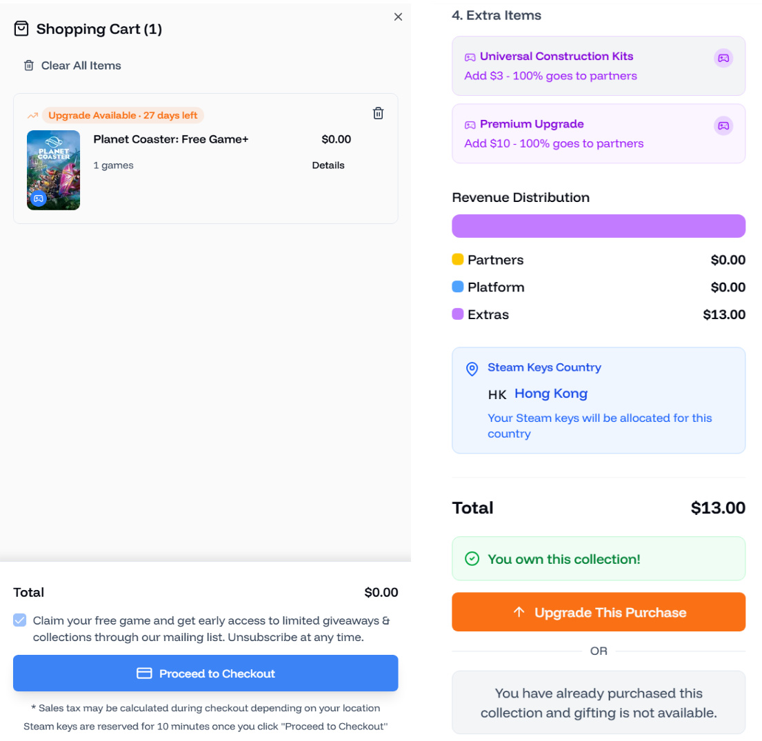This screenshot has width=762, height=741.
Task: Click the Steam Keys Country location pin
Action: click(472, 369)
